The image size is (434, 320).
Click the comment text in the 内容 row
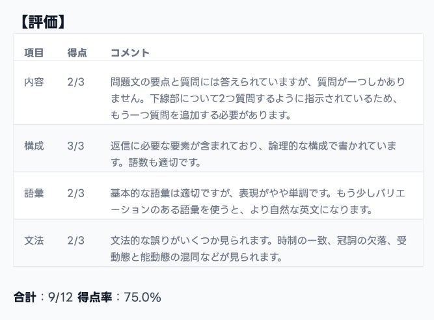(258, 98)
